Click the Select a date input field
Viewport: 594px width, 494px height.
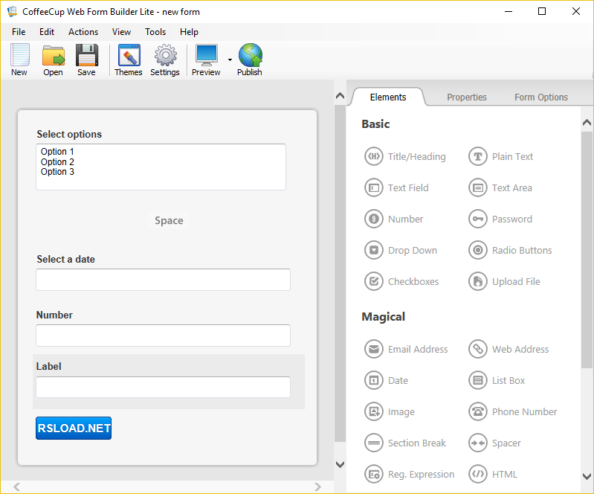coord(164,280)
